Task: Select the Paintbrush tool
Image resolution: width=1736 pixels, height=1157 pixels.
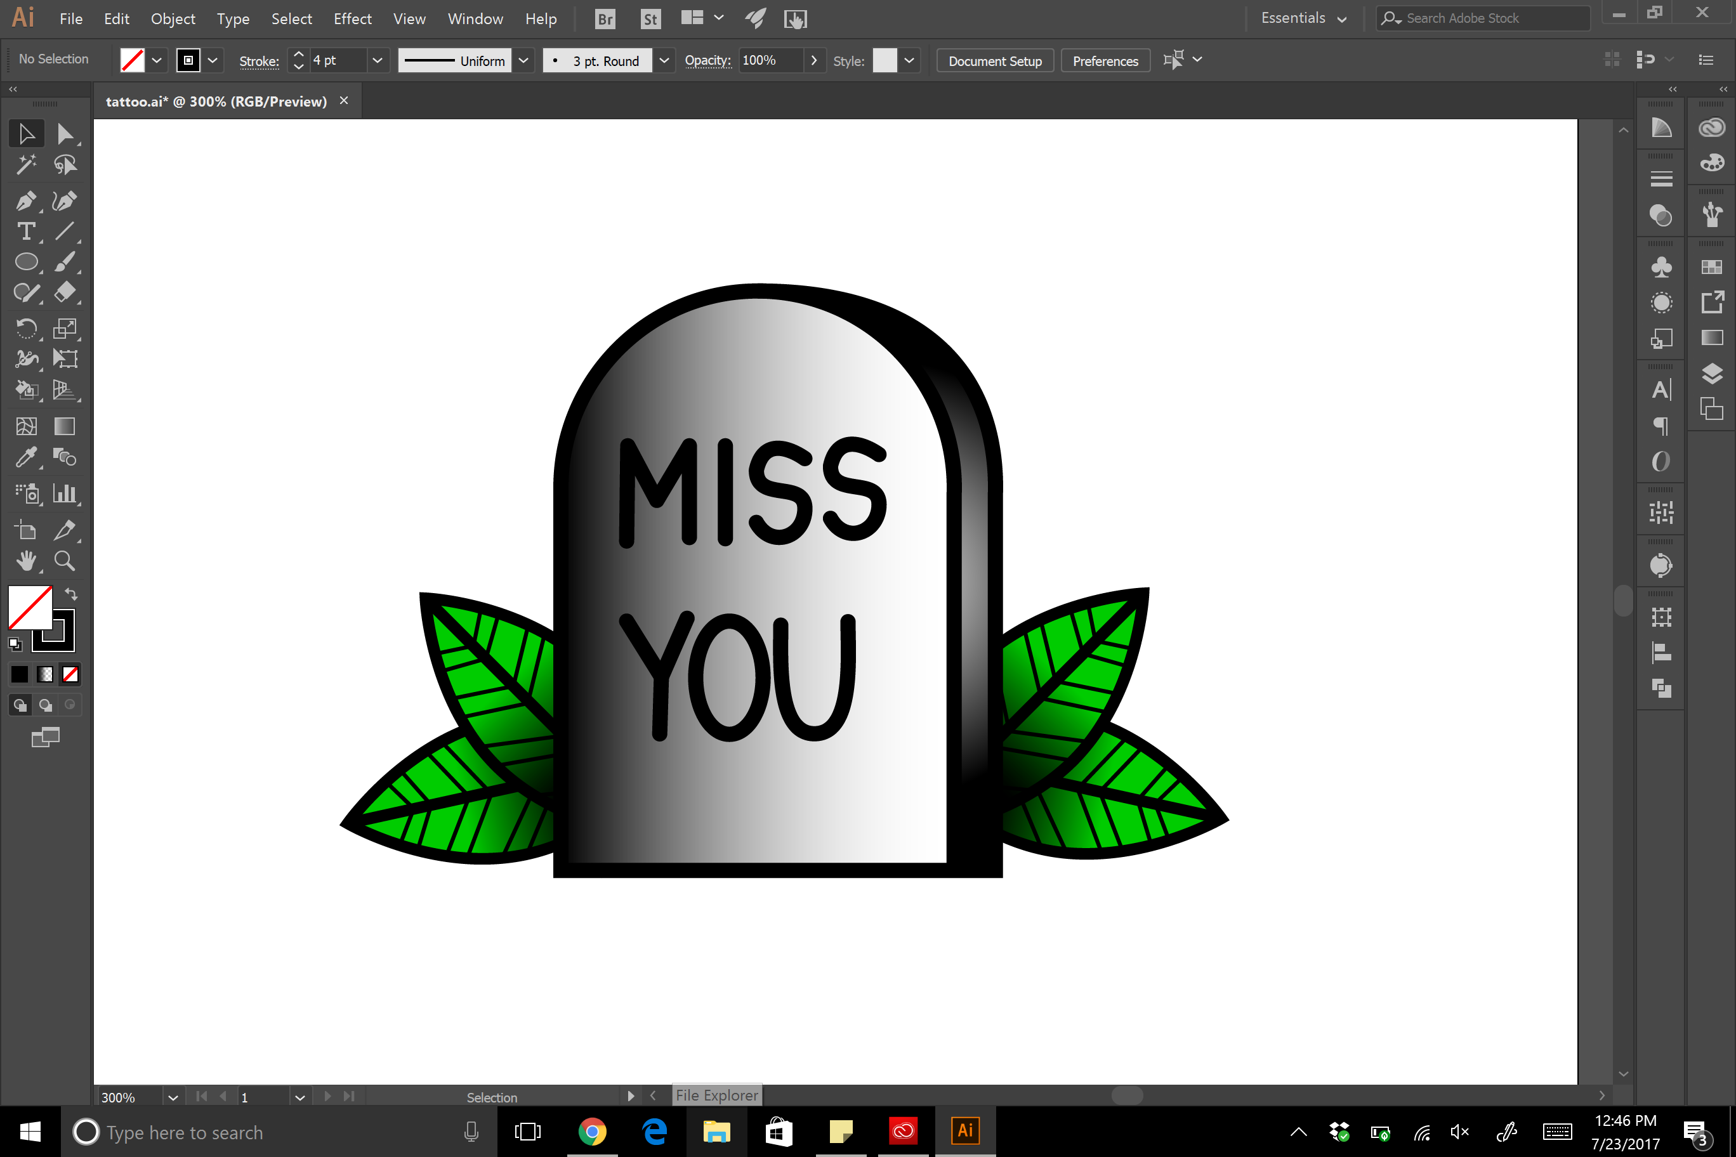Action: coord(65,262)
